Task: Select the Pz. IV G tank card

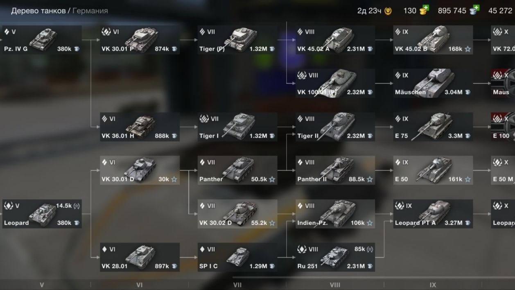Action: coord(42,40)
